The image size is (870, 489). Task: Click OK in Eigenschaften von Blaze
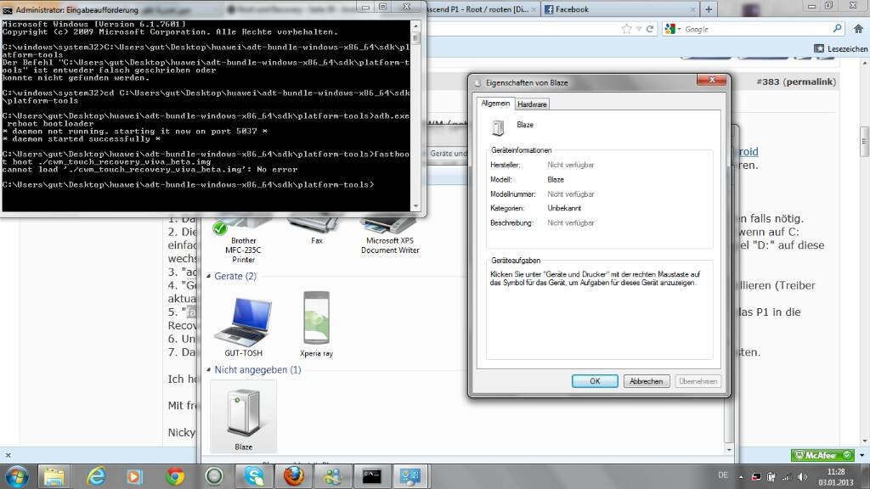pyautogui.click(x=595, y=381)
